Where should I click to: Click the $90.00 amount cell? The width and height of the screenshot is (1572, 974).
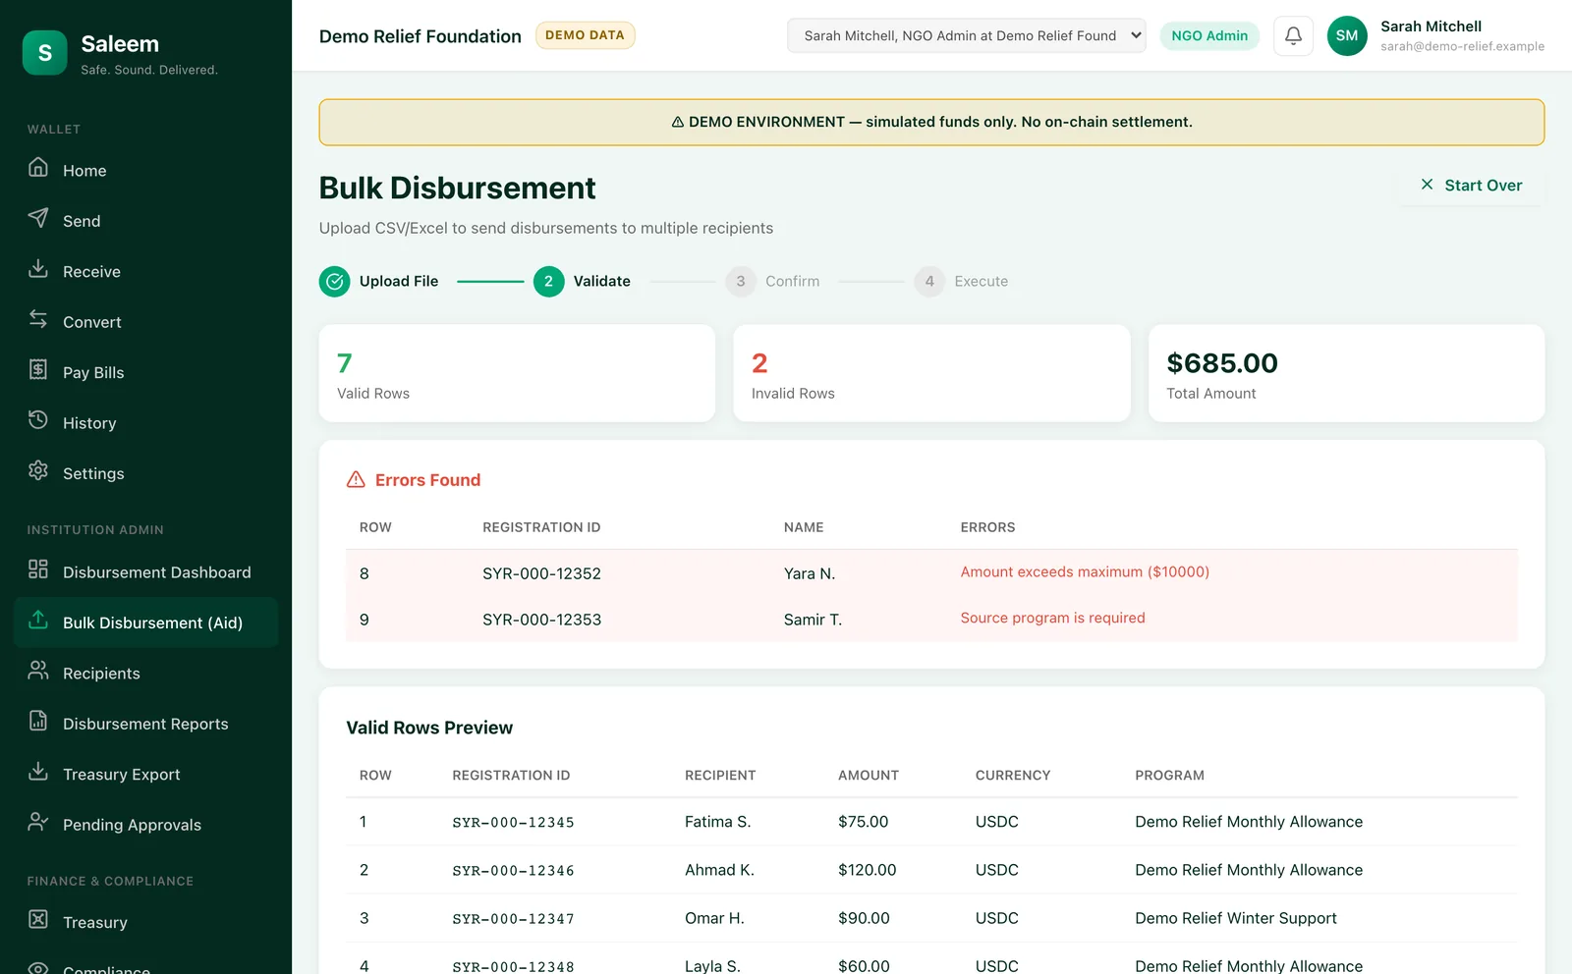click(864, 918)
